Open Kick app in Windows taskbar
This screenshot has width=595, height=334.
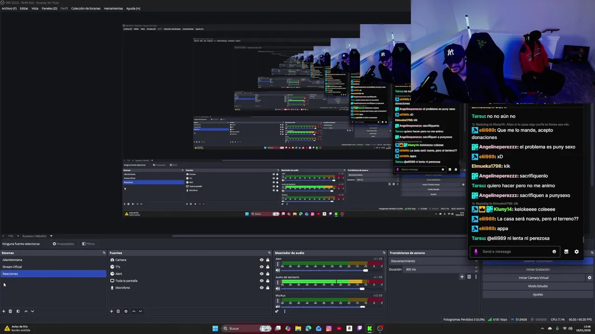click(370, 328)
